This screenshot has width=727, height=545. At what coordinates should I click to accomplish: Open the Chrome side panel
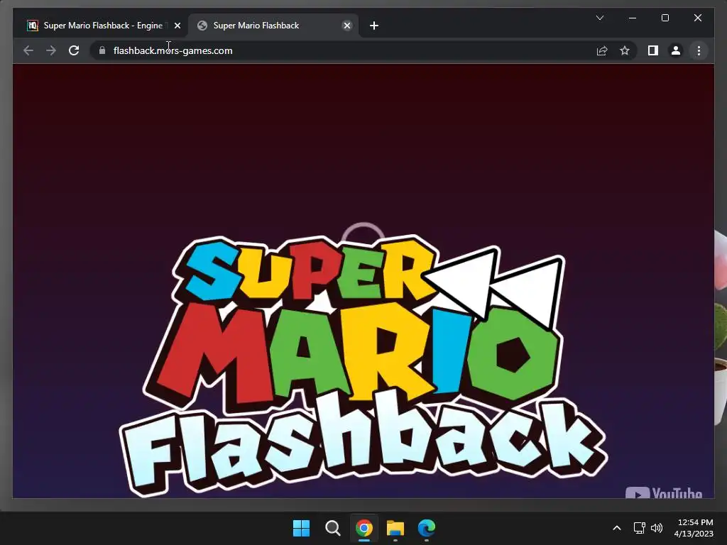(653, 50)
